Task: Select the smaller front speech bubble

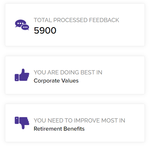Action: pos(25,27)
